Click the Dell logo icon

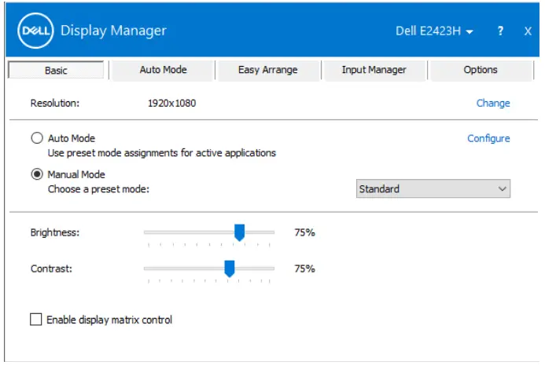[35, 31]
